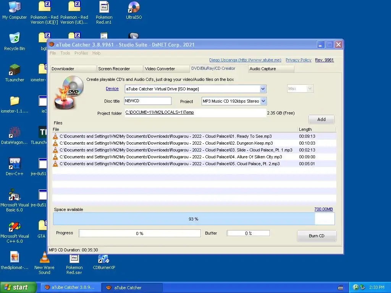This screenshot has height=293, width=391.
Task: Open the Diego Uscanga atube.me link
Action: point(245,60)
